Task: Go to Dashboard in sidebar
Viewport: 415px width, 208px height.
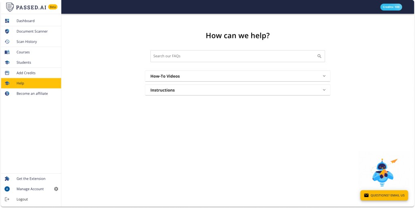Action: (x=31, y=21)
